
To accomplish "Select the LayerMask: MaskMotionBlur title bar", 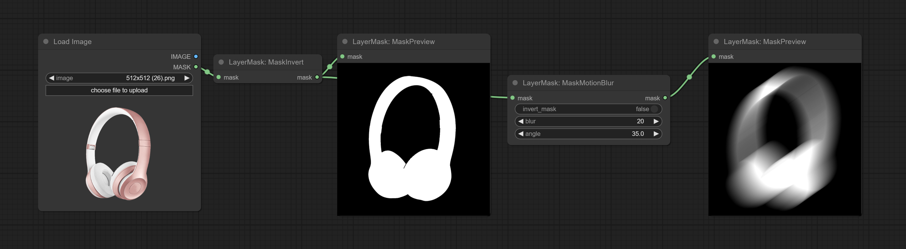I will 588,83.
